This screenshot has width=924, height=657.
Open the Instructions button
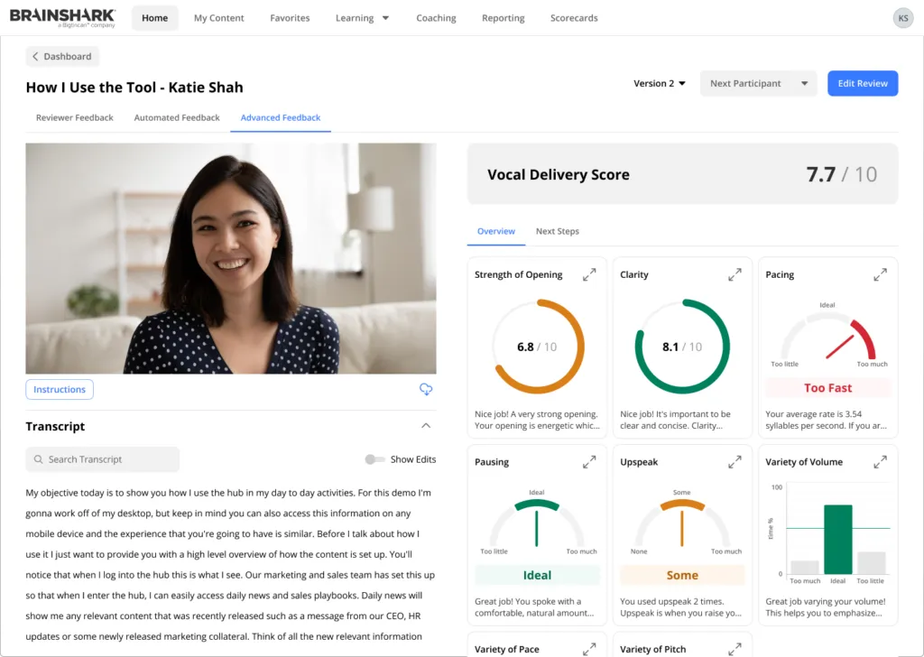(60, 390)
